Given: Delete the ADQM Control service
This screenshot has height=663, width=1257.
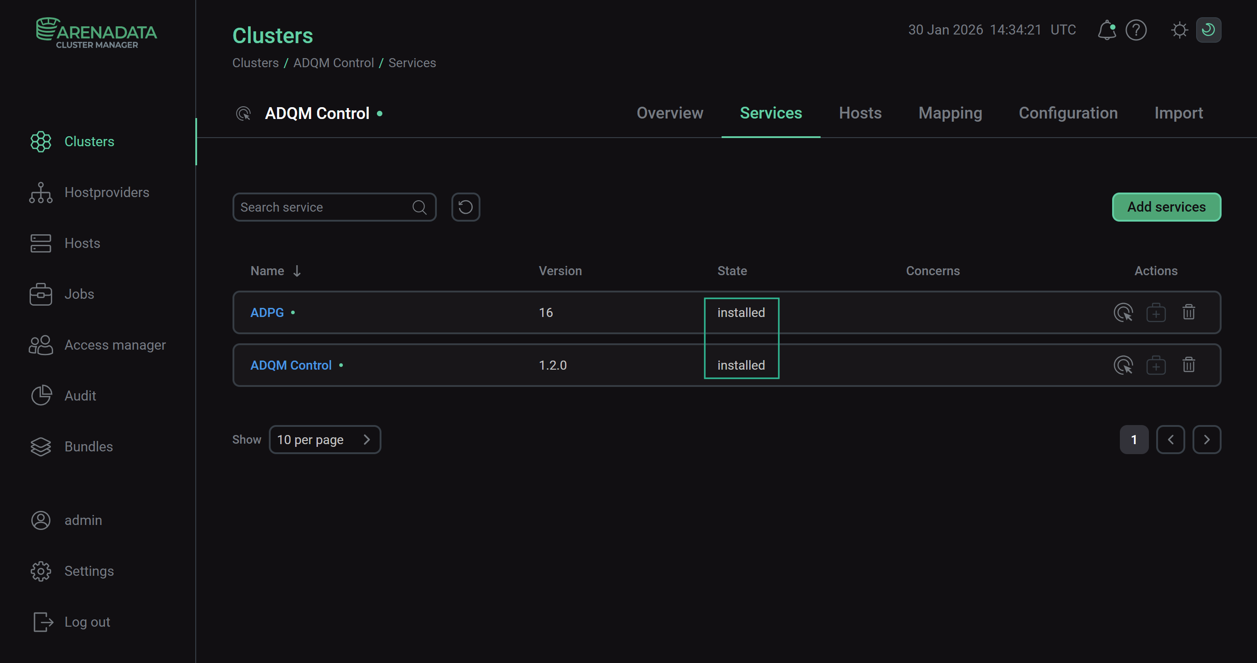Looking at the screenshot, I should pos(1189,365).
